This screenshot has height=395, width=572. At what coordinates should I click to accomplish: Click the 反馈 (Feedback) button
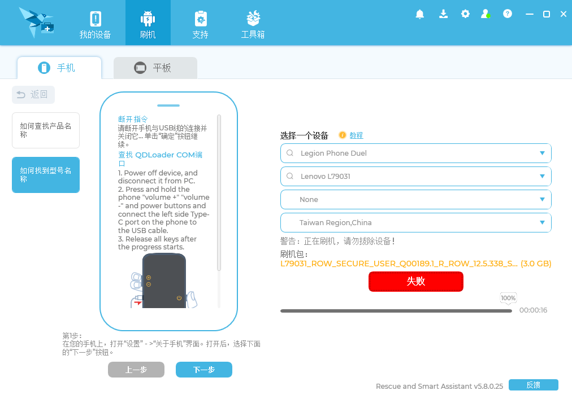click(x=534, y=385)
